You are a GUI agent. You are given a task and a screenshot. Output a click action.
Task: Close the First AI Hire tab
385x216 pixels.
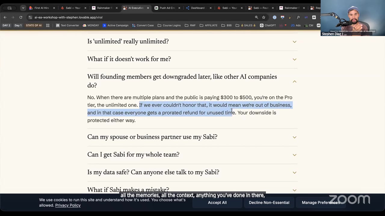[54, 8]
